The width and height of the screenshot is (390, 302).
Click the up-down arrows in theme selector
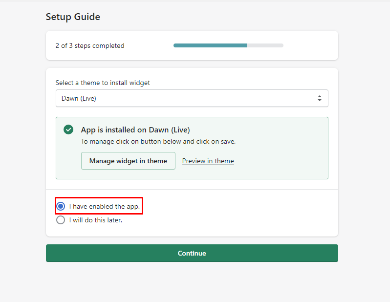[x=320, y=98]
